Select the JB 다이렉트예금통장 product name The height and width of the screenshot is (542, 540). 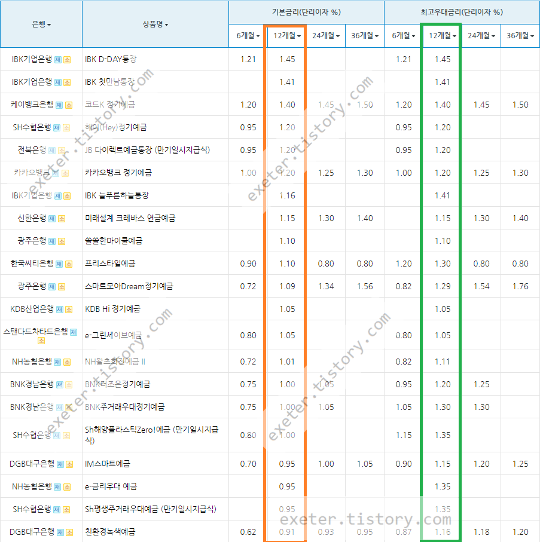click(147, 150)
